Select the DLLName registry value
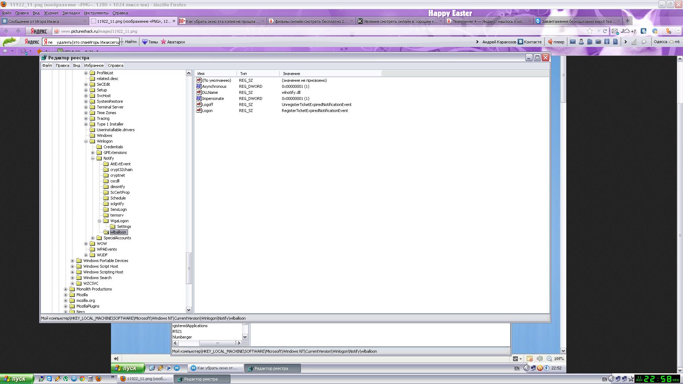The width and height of the screenshot is (683, 384). pyautogui.click(x=210, y=92)
